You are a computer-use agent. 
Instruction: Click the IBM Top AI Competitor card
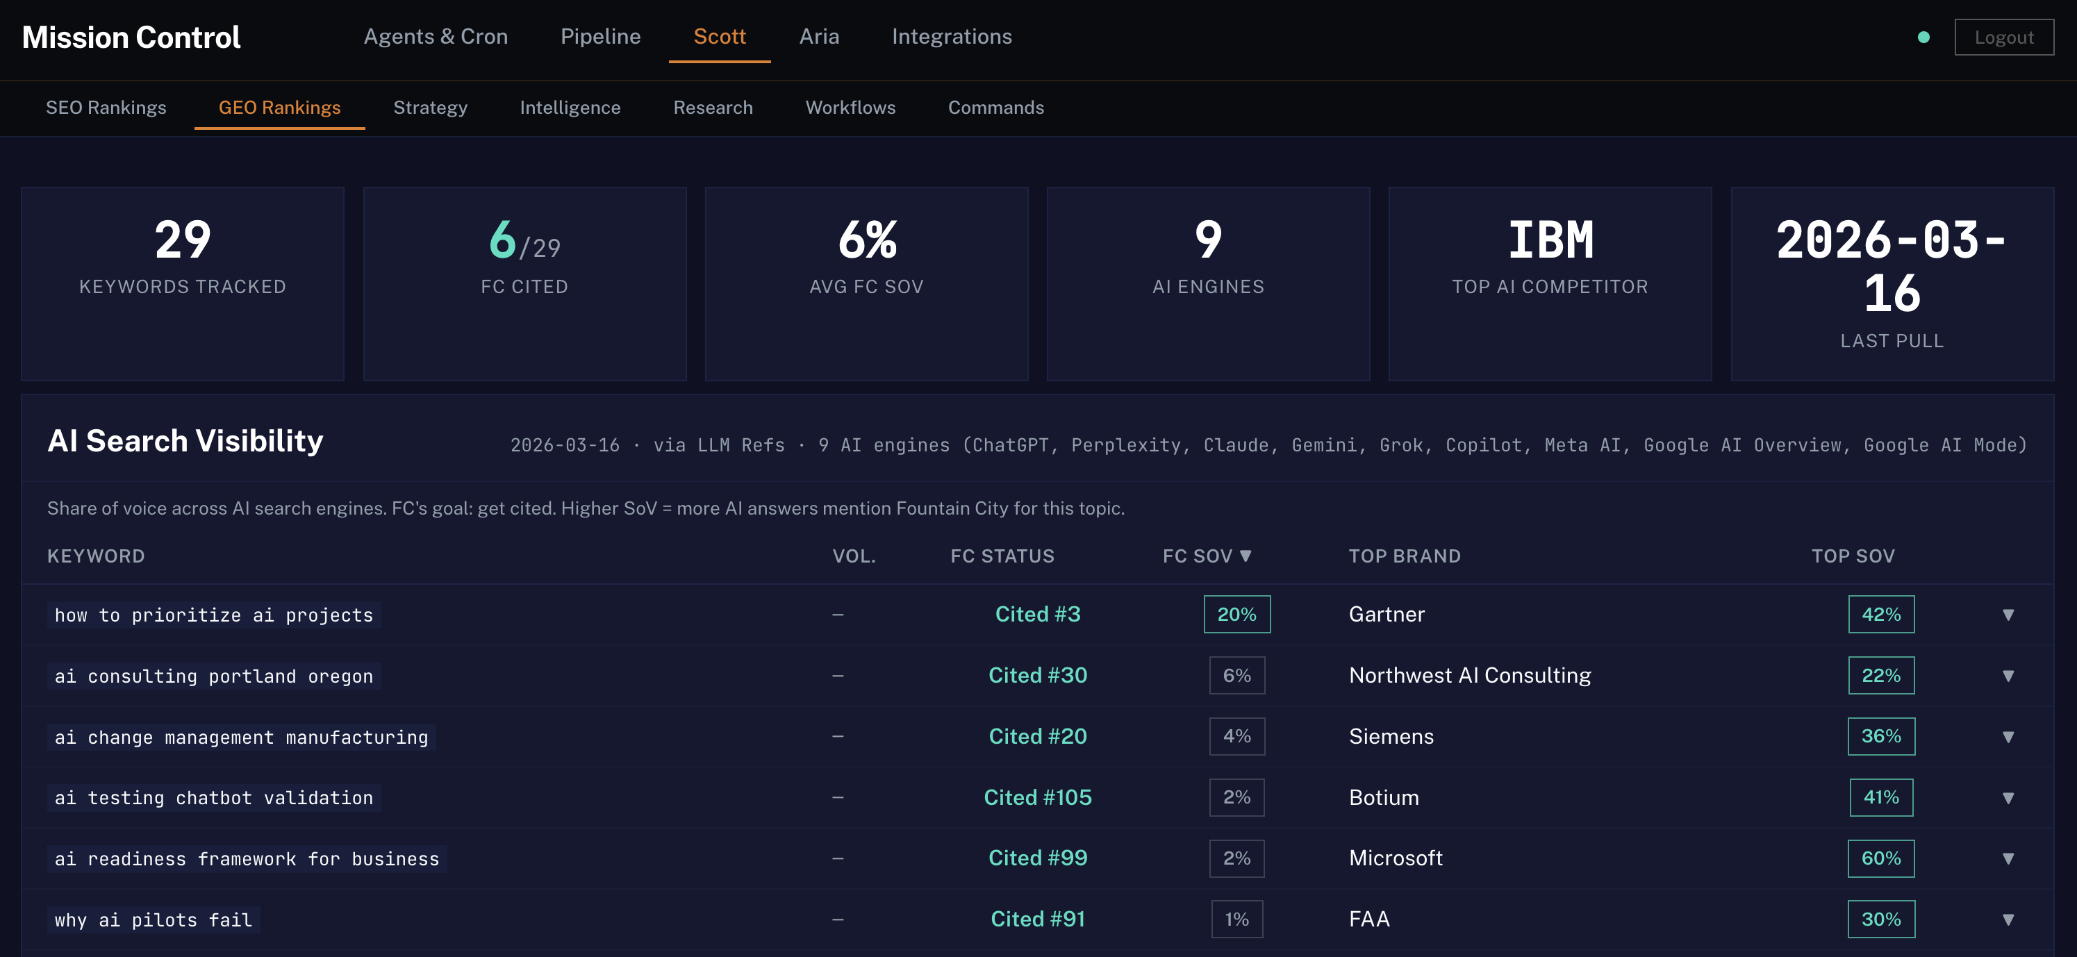coord(1550,284)
